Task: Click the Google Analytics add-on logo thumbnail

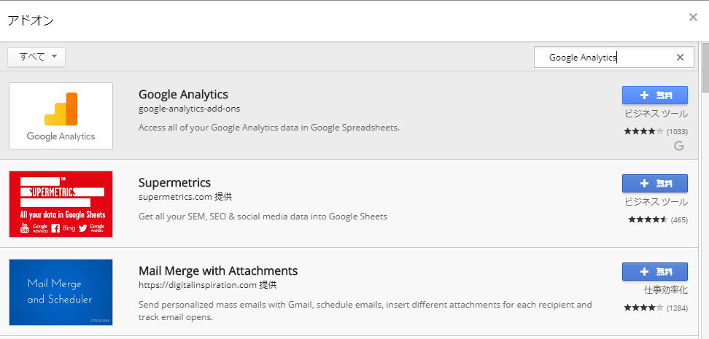Action: click(x=61, y=116)
